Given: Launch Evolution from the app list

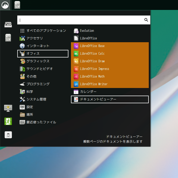Looking at the screenshot, I should [x=110, y=31].
